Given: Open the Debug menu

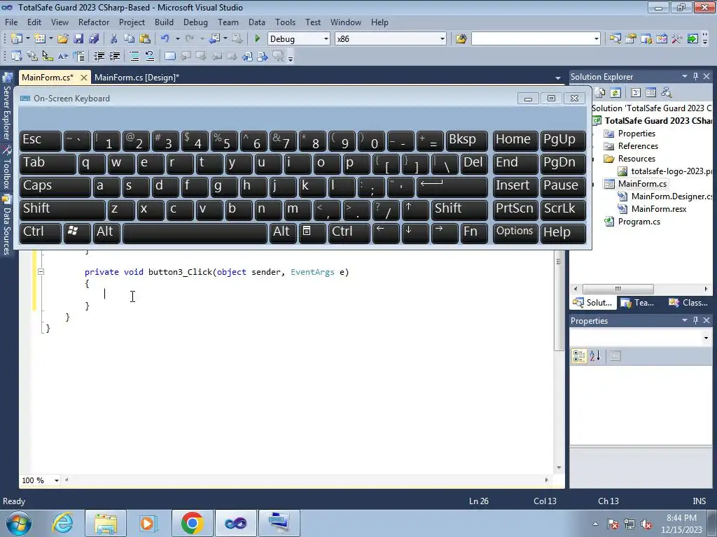Looking at the screenshot, I should (x=196, y=22).
